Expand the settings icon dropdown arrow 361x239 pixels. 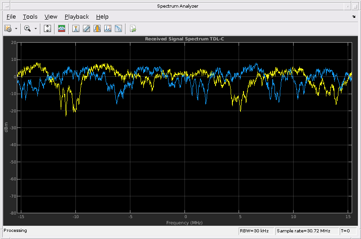[x=16, y=28]
